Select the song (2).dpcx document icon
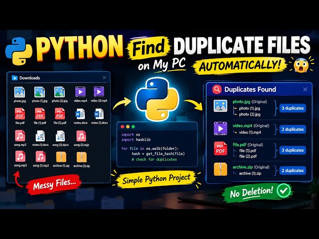319x239 pixels. pos(60,136)
